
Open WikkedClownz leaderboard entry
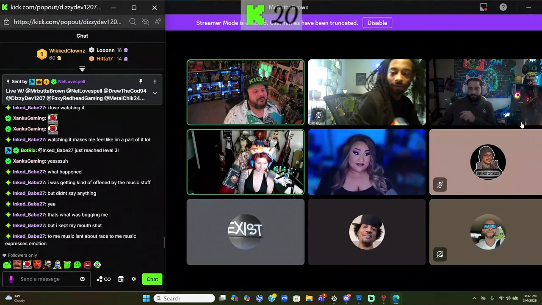tap(62, 54)
